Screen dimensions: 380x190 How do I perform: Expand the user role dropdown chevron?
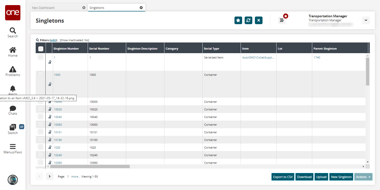(x=366, y=20)
